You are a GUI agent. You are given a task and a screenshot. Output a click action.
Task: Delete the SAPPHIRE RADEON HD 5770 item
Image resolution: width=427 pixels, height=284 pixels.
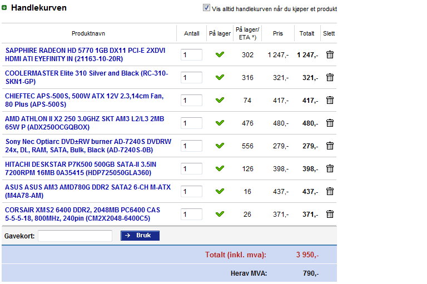(x=330, y=54)
